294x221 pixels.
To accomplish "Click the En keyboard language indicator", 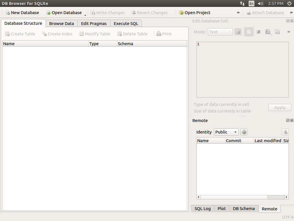I will (x=252, y=3).
